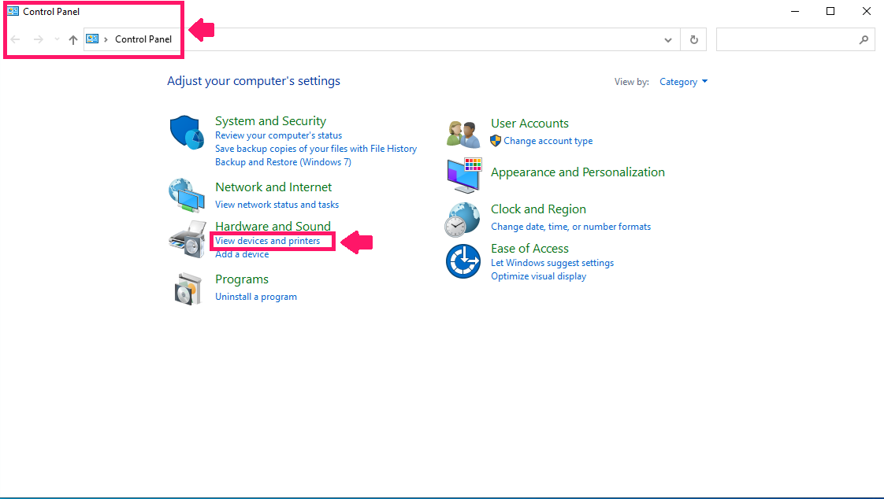Open View network status and tasks
Viewport: 884px width, 499px height.
[x=277, y=205]
